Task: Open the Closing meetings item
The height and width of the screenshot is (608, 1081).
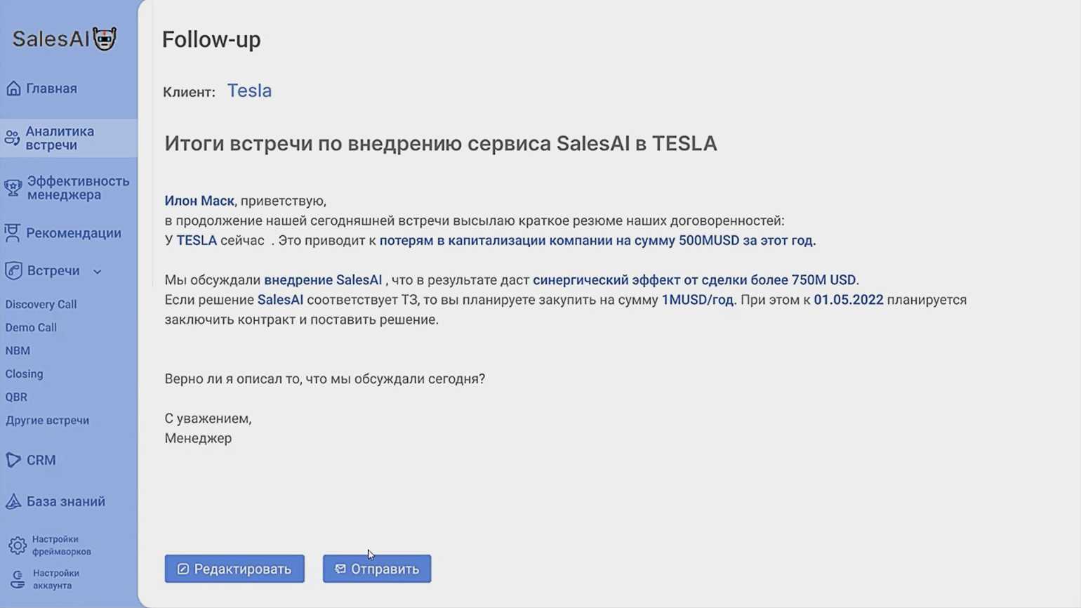Action: pyautogui.click(x=24, y=374)
